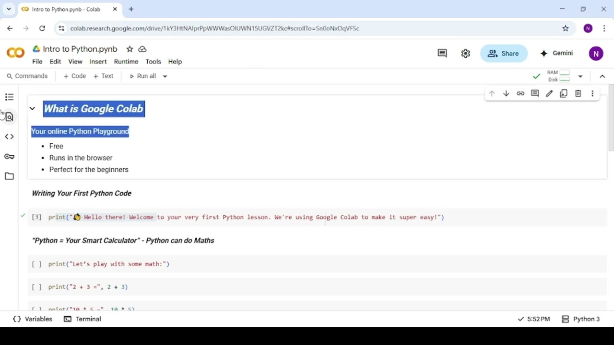Click the delete cell trash icon
Image resolution: width=614 pixels, height=345 pixels.
pyautogui.click(x=578, y=94)
